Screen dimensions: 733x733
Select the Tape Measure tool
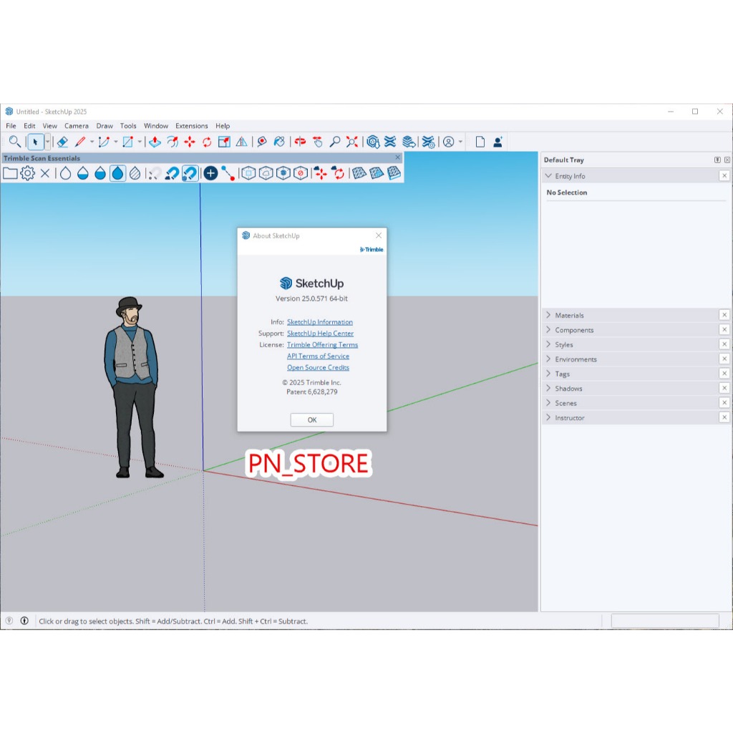coord(262,142)
